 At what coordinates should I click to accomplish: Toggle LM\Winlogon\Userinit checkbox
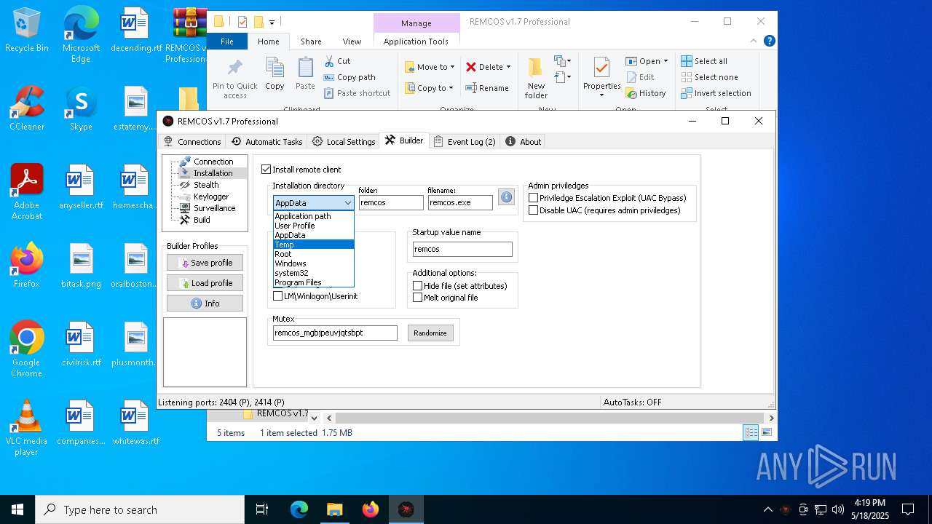point(277,296)
